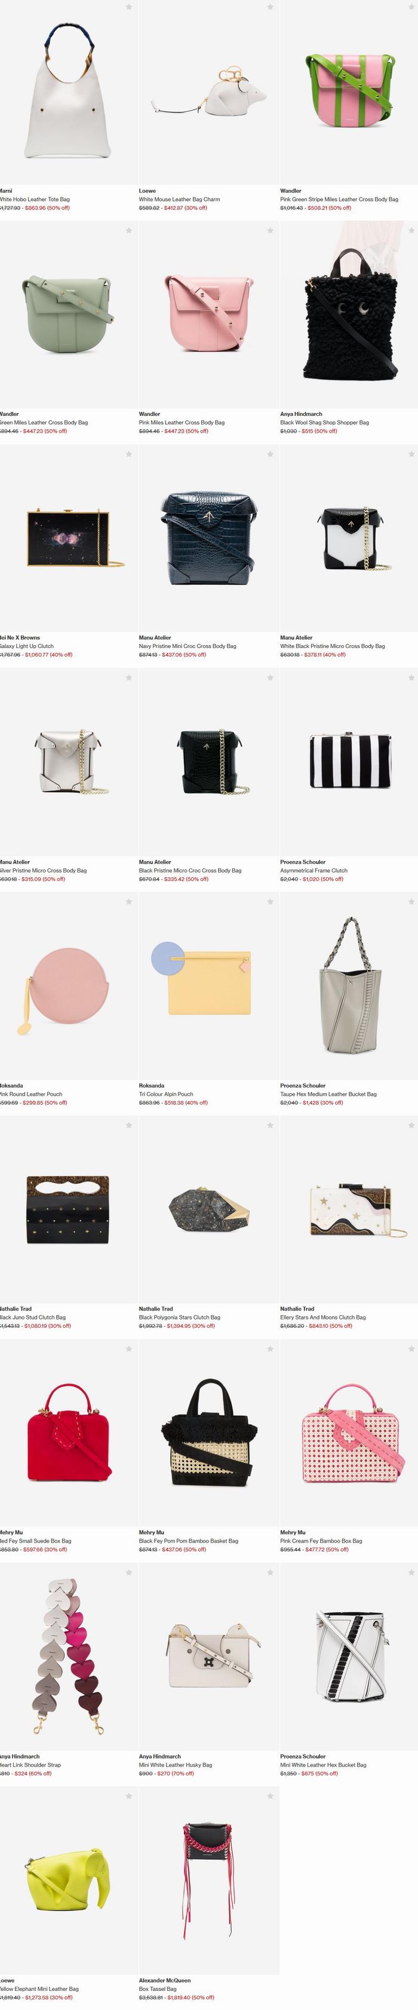Open the Box Tassel Bag product link
This screenshot has width=418, height=2010.
click(157, 1989)
